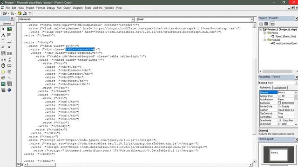Toggle Full Module View at code window bottom
298x167 pixels.
tap(22, 165)
